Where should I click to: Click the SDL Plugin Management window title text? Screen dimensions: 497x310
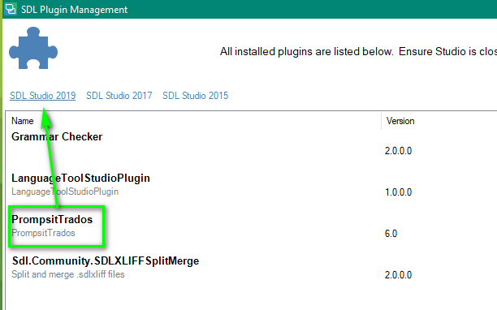74,10
